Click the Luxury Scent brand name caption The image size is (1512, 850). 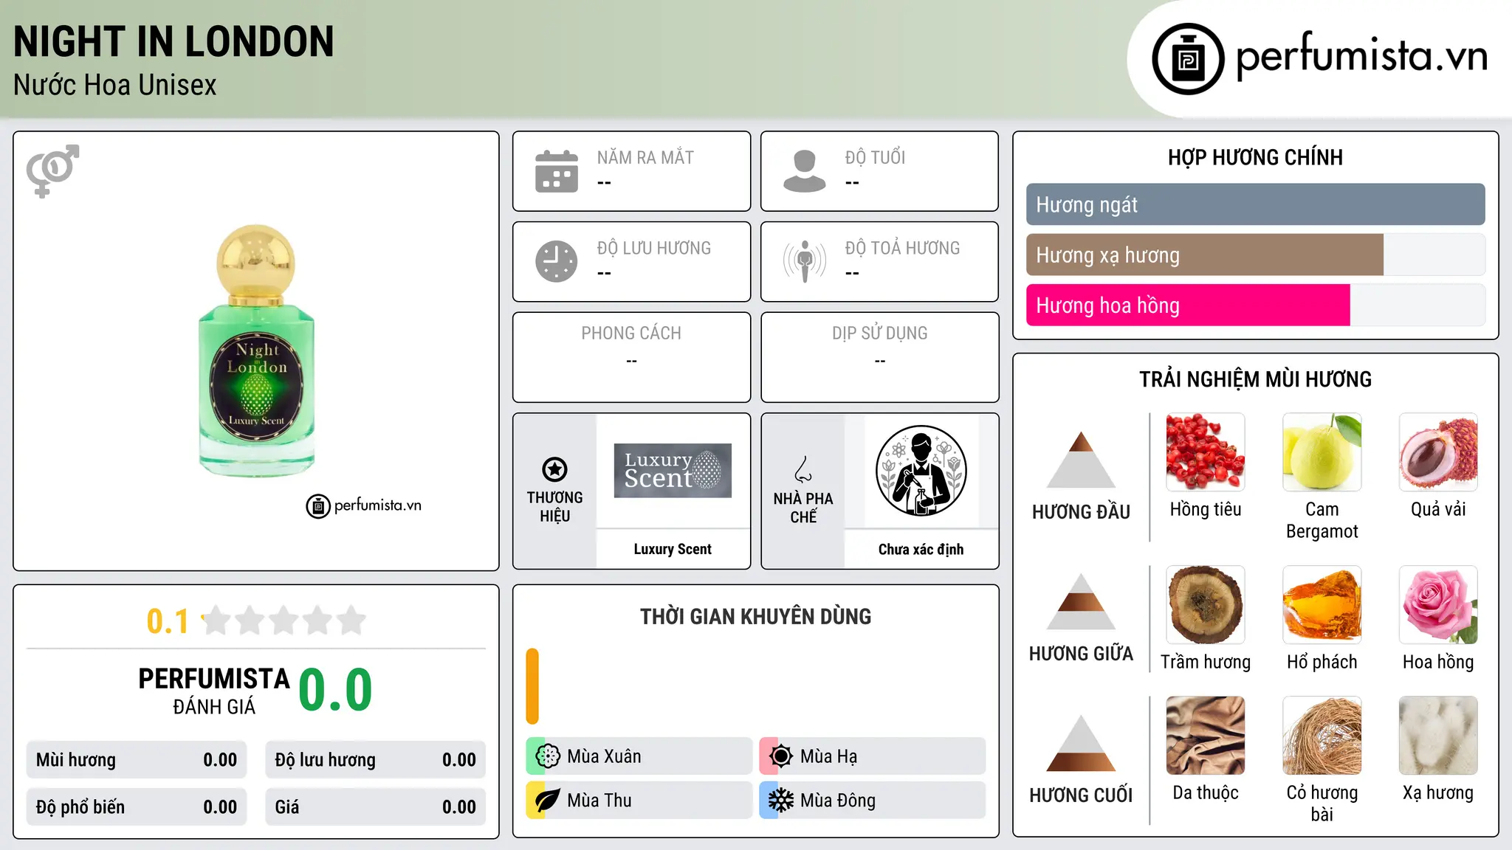[x=673, y=549]
